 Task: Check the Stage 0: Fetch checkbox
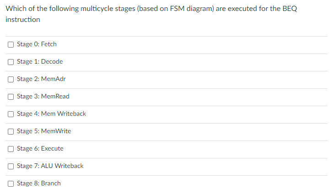[11, 44]
